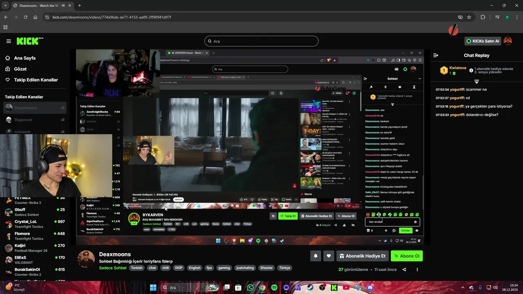Open Steam from taskbar

(310, 287)
